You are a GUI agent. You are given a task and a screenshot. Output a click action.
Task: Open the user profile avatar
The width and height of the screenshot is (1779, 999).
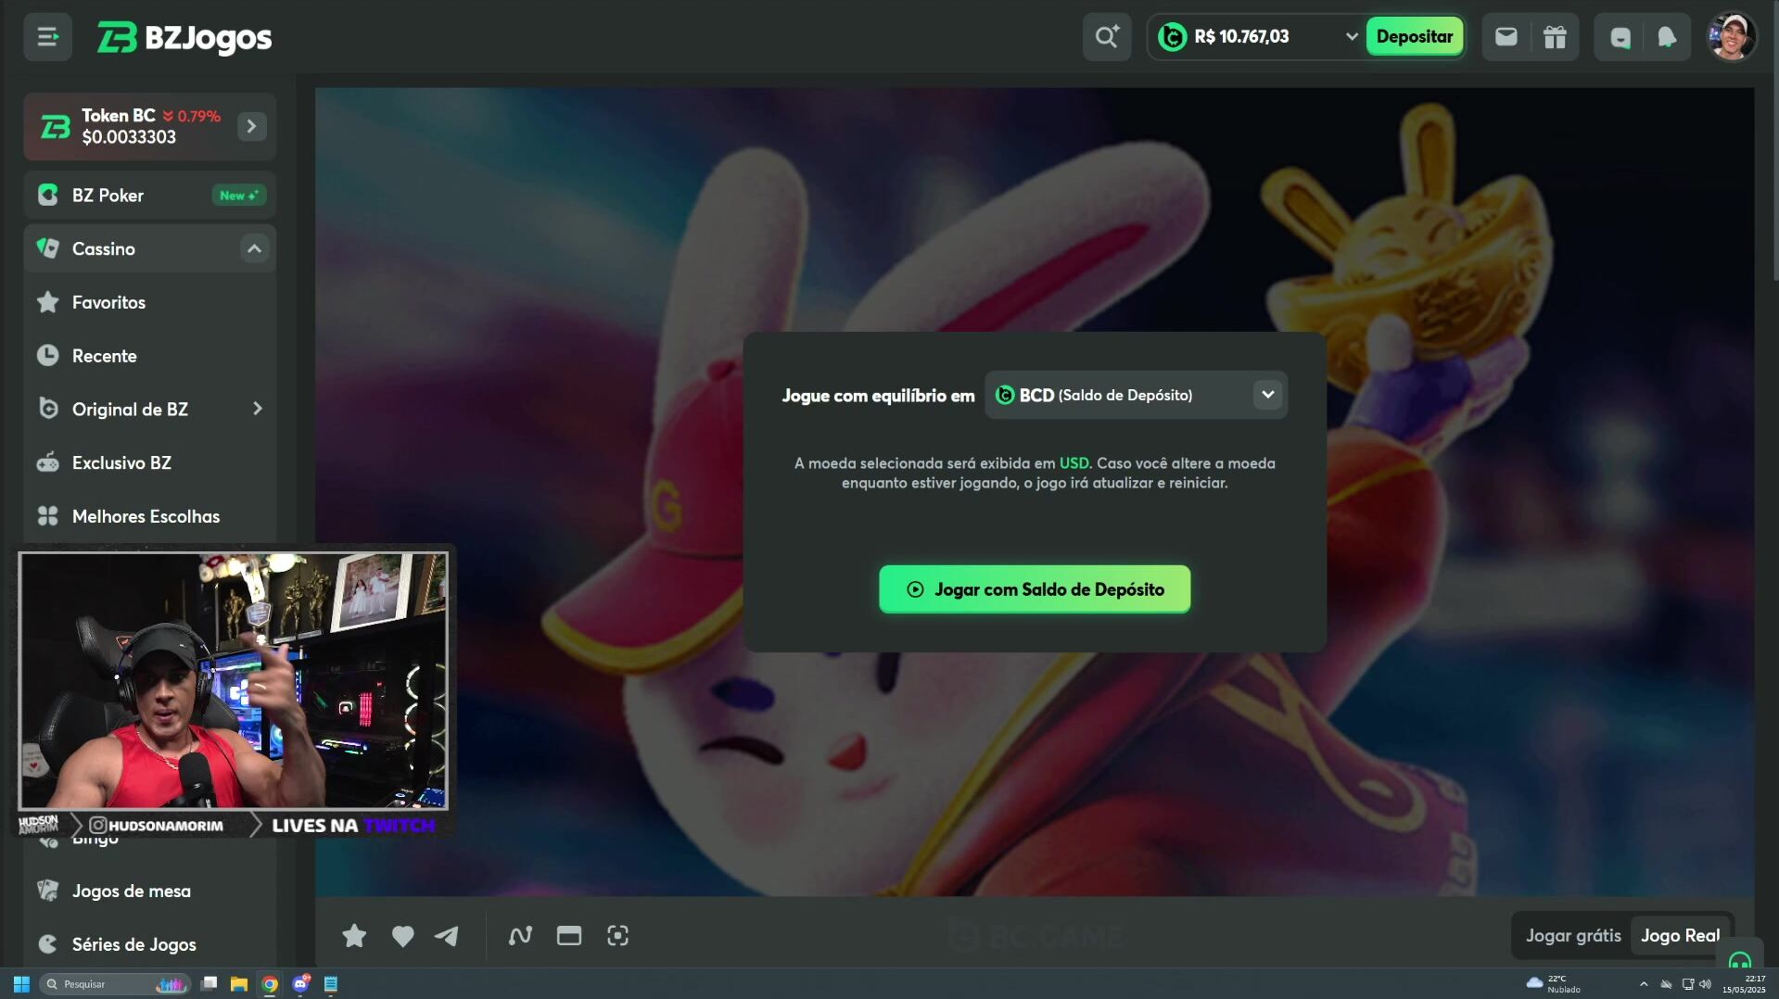[1730, 37]
